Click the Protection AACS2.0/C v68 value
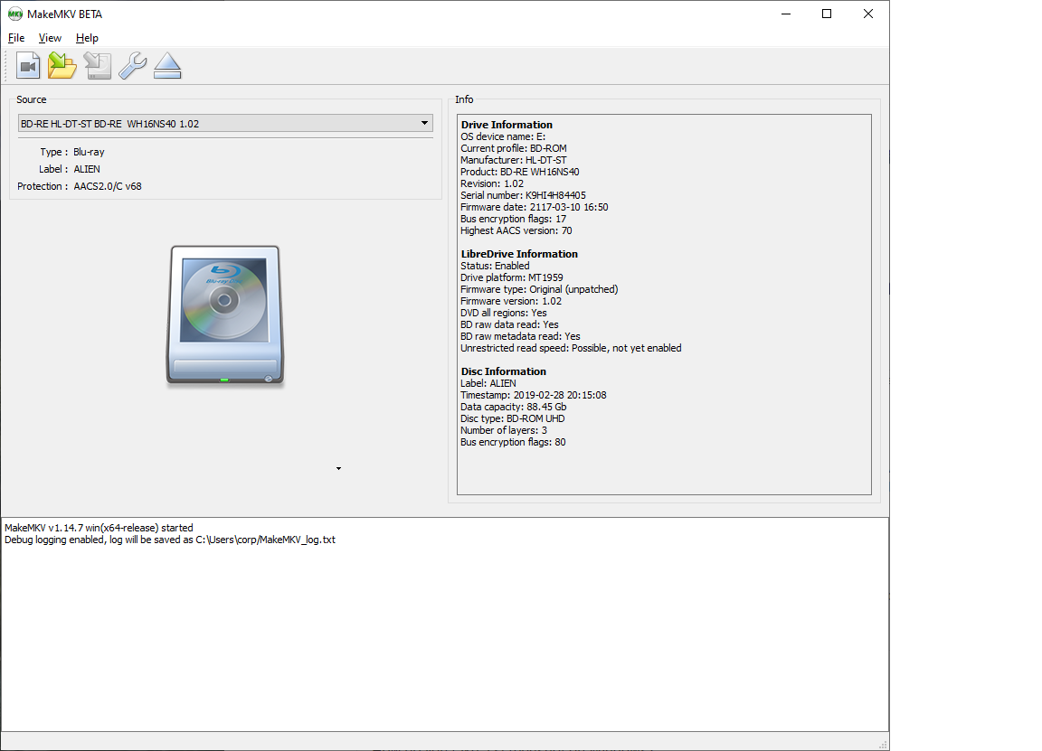The height and width of the screenshot is (751, 1042). [x=108, y=186]
